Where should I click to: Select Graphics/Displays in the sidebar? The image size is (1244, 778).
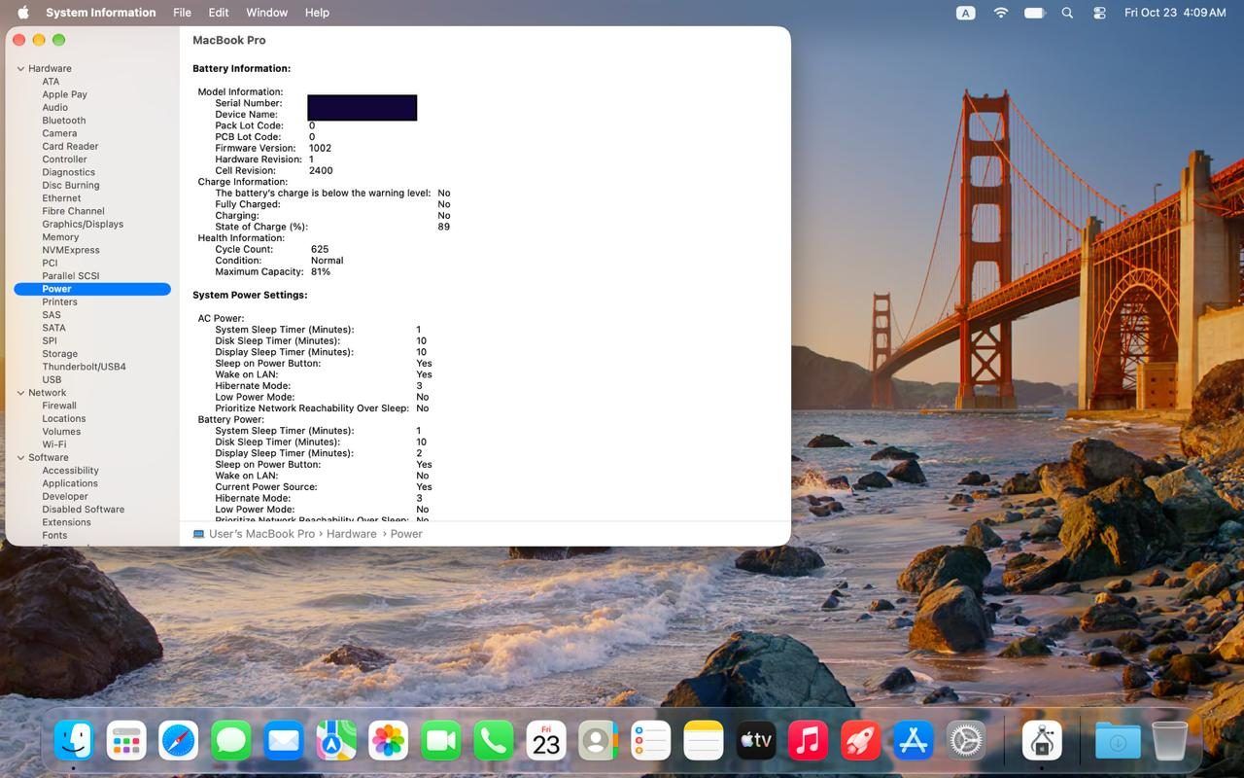coord(83,224)
